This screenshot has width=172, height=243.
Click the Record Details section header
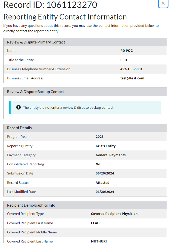tap(19, 128)
